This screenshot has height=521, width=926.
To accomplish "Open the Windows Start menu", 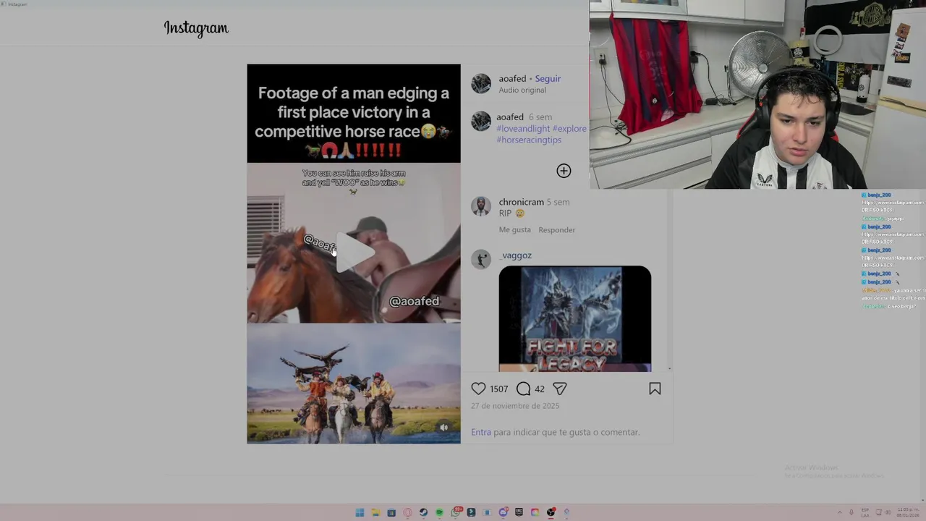I will (360, 512).
